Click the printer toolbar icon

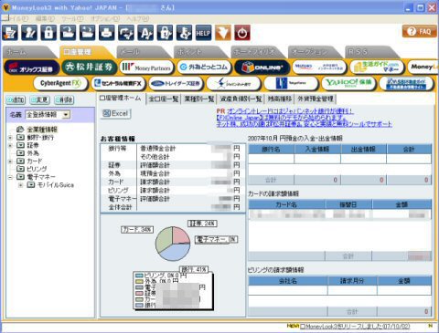[107, 33]
